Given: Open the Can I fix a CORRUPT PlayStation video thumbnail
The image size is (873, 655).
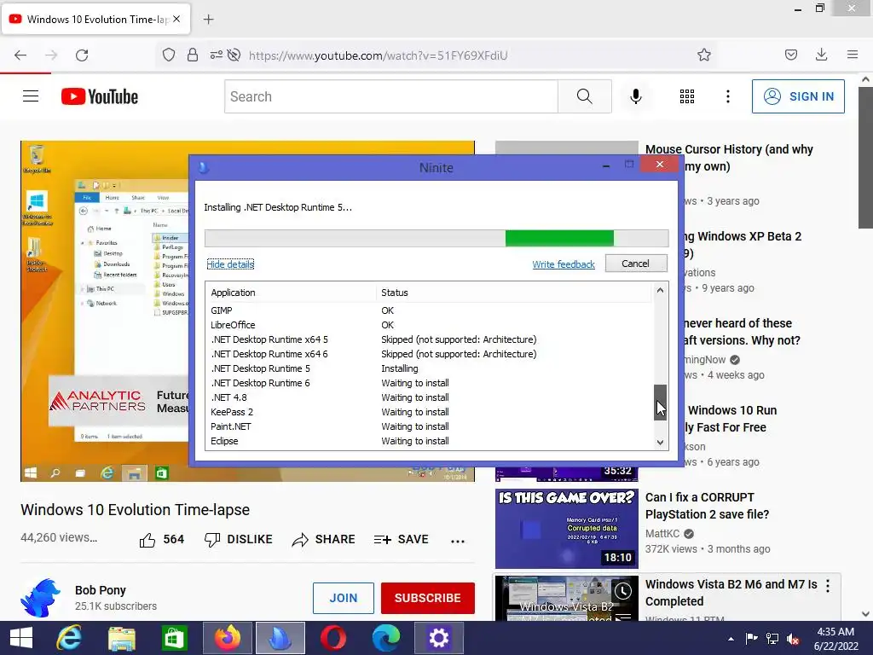Looking at the screenshot, I should tap(567, 529).
